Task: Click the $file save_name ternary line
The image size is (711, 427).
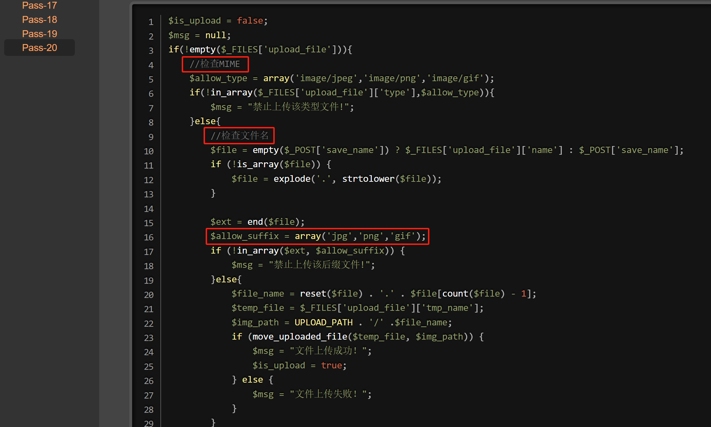Action: point(446,150)
